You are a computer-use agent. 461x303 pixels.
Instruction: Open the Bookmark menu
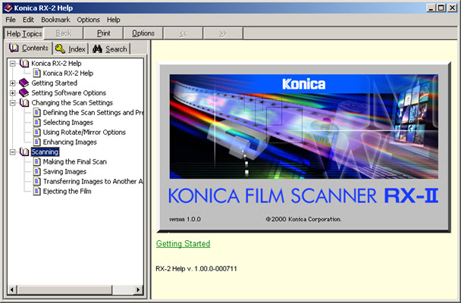(54, 19)
